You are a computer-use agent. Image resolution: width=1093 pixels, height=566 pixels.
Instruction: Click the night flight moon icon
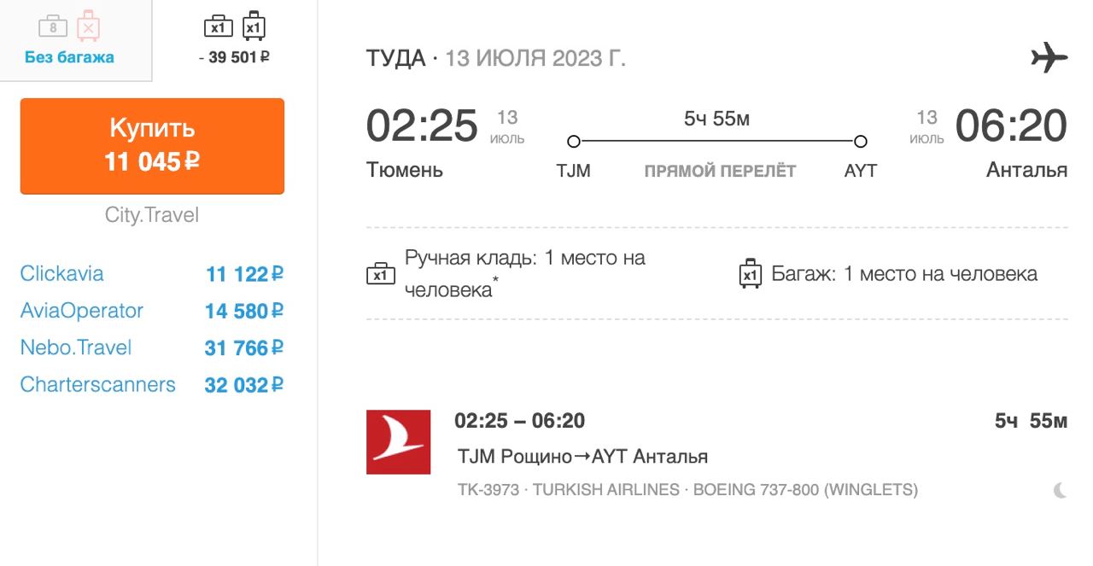pyautogui.click(x=1060, y=490)
